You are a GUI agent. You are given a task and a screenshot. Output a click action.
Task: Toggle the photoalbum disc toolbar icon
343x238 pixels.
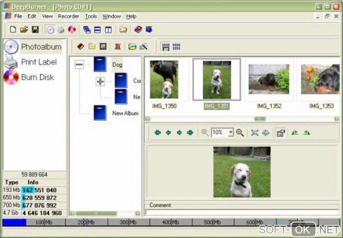pos(50,30)
